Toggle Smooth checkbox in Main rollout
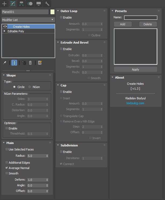The image size is (165, 200). (x=7, y=173)
